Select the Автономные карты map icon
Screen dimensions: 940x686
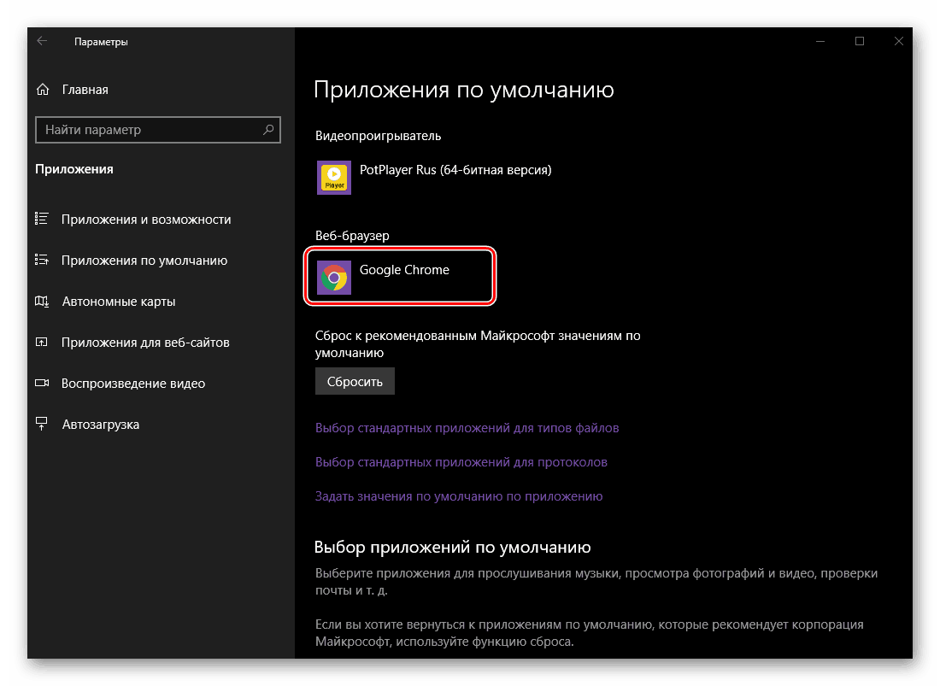[41, 301]
